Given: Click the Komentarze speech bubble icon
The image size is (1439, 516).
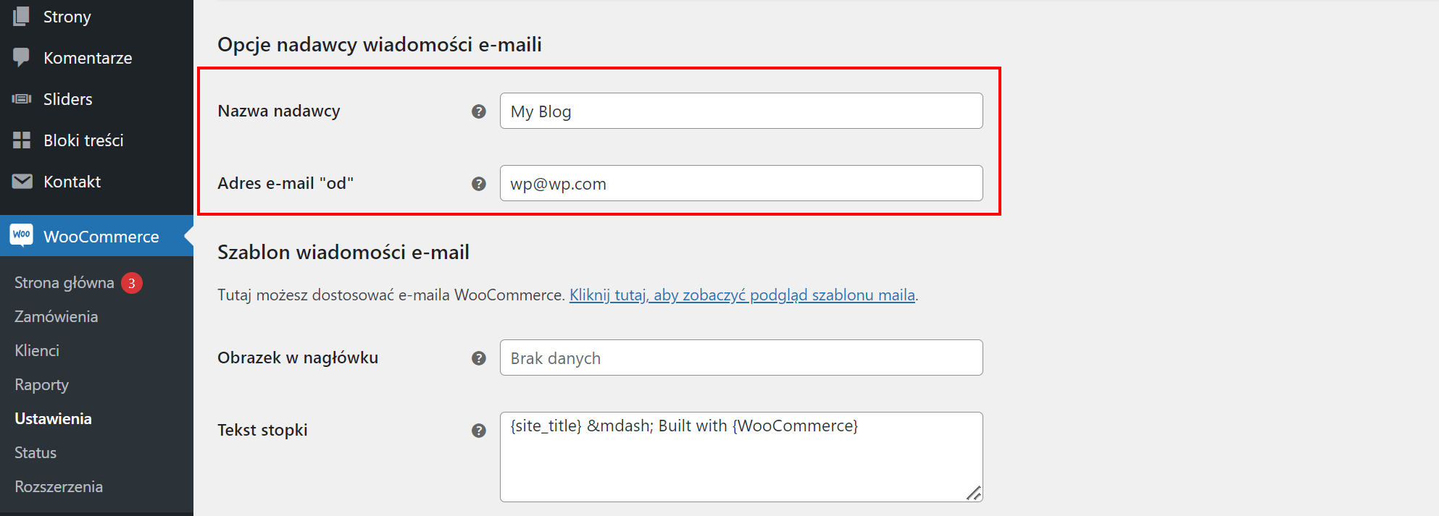Looking at the screenshot, I should tap(22, 57).
